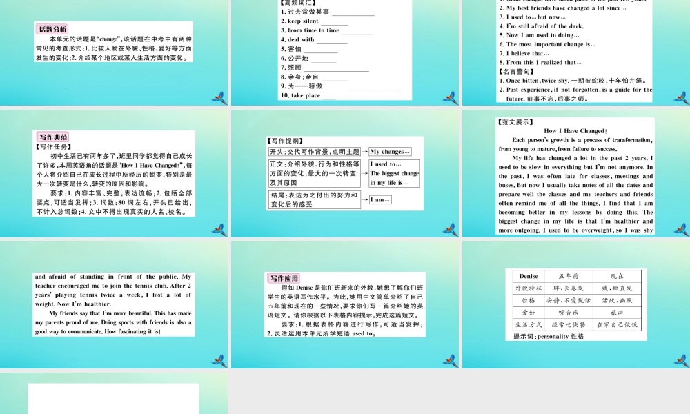The height and width of the screenshot is (414, 690).
Task: Click the '爱好' row label cell
Action: [529, 313]
